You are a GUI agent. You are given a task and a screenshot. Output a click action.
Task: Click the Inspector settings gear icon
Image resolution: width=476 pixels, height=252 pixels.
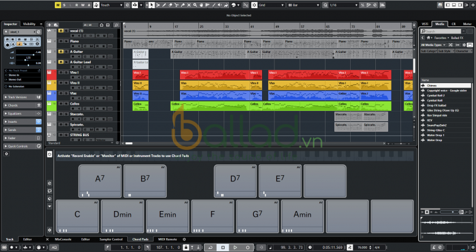(6, 154)
